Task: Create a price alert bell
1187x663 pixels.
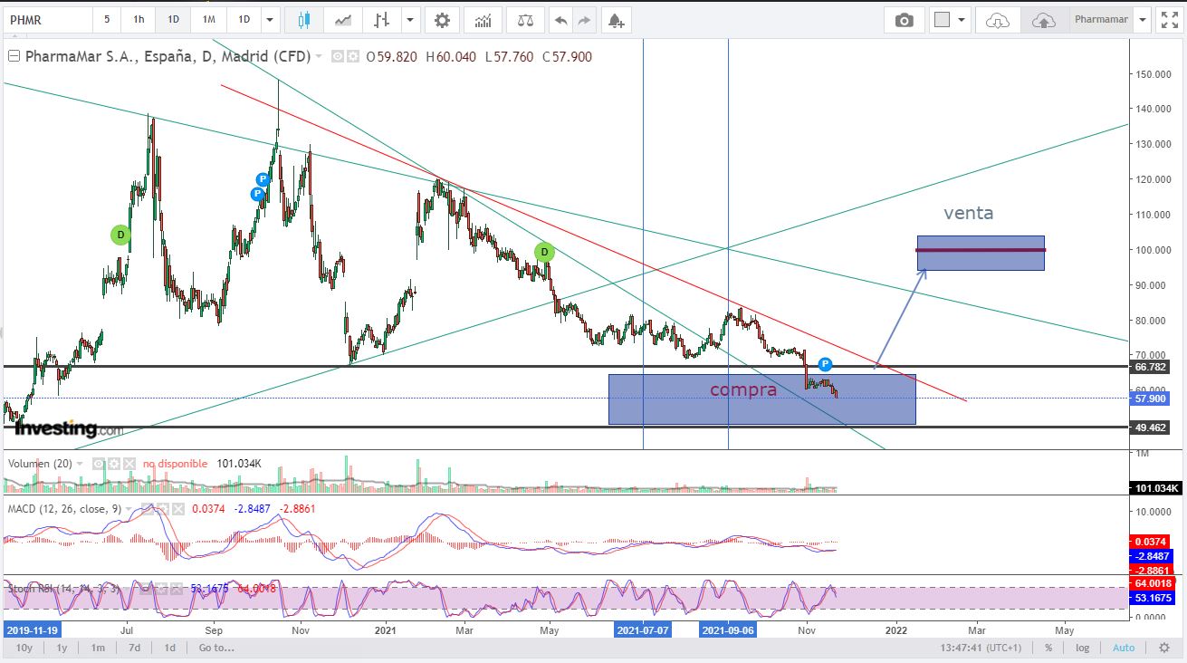Action: 616,20
